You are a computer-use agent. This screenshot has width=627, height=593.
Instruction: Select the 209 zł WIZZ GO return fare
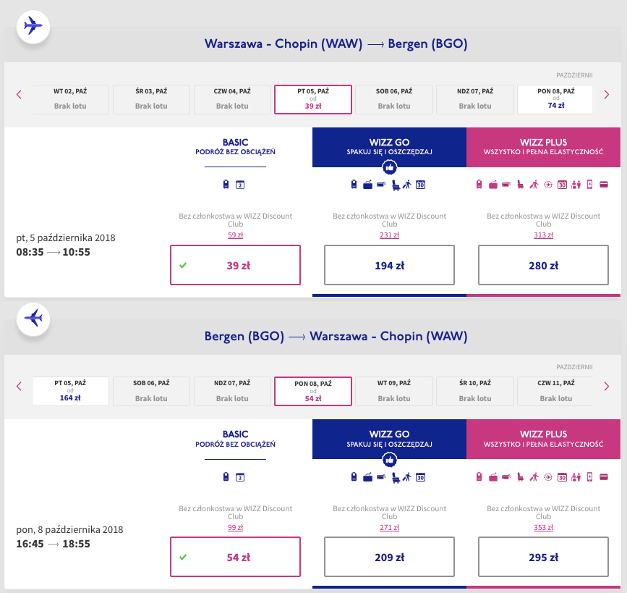(389, 558)
